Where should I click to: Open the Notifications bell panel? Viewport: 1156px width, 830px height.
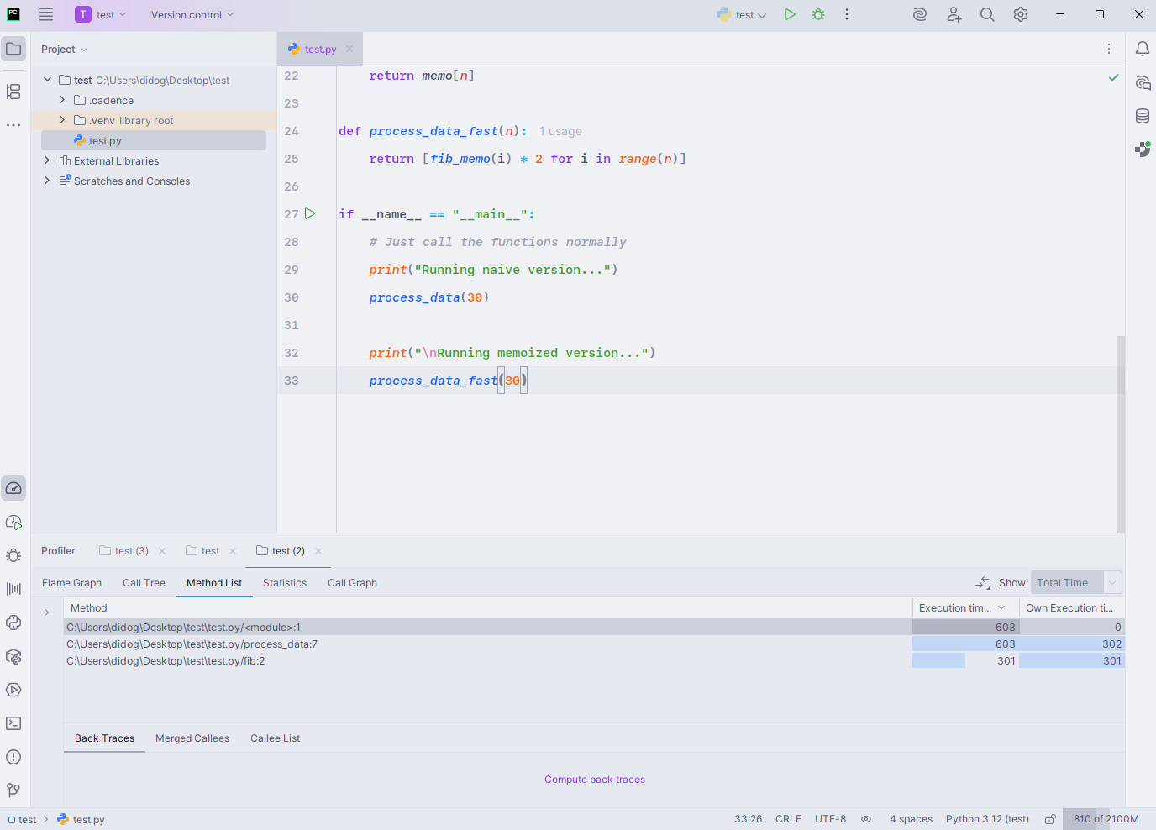click(1143, 49)
